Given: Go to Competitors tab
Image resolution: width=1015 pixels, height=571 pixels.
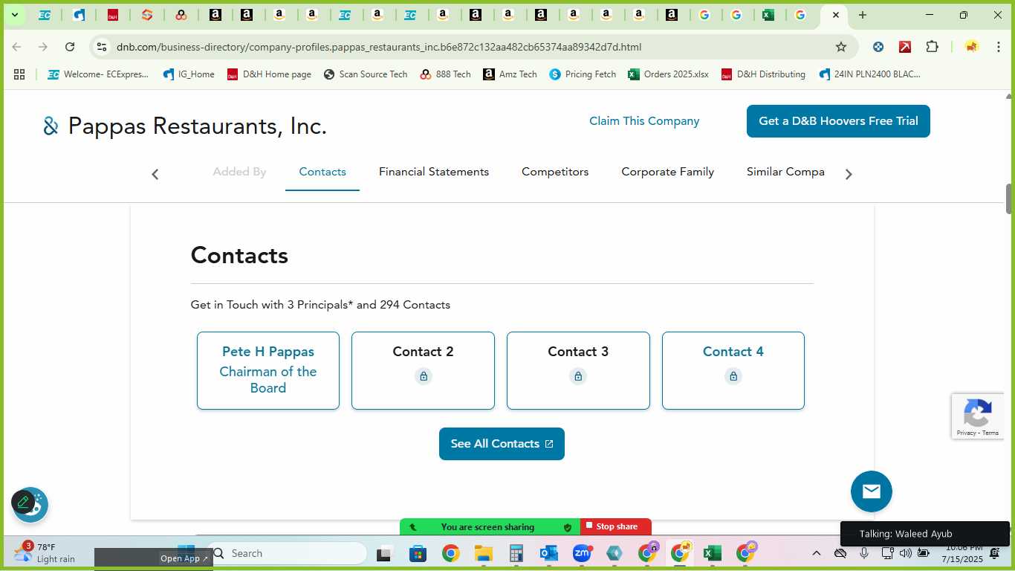Looking at the screenshot, I should pyautogui.click(x=555, y=172).
